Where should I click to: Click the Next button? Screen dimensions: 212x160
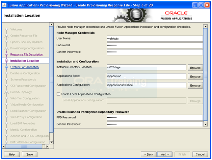[164, 154]
